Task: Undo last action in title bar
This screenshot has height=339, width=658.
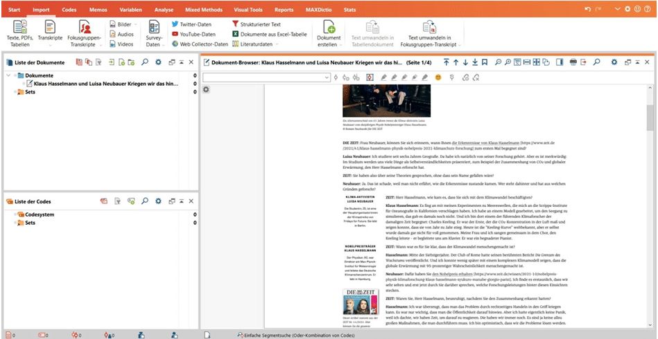Action: [587, 9]
